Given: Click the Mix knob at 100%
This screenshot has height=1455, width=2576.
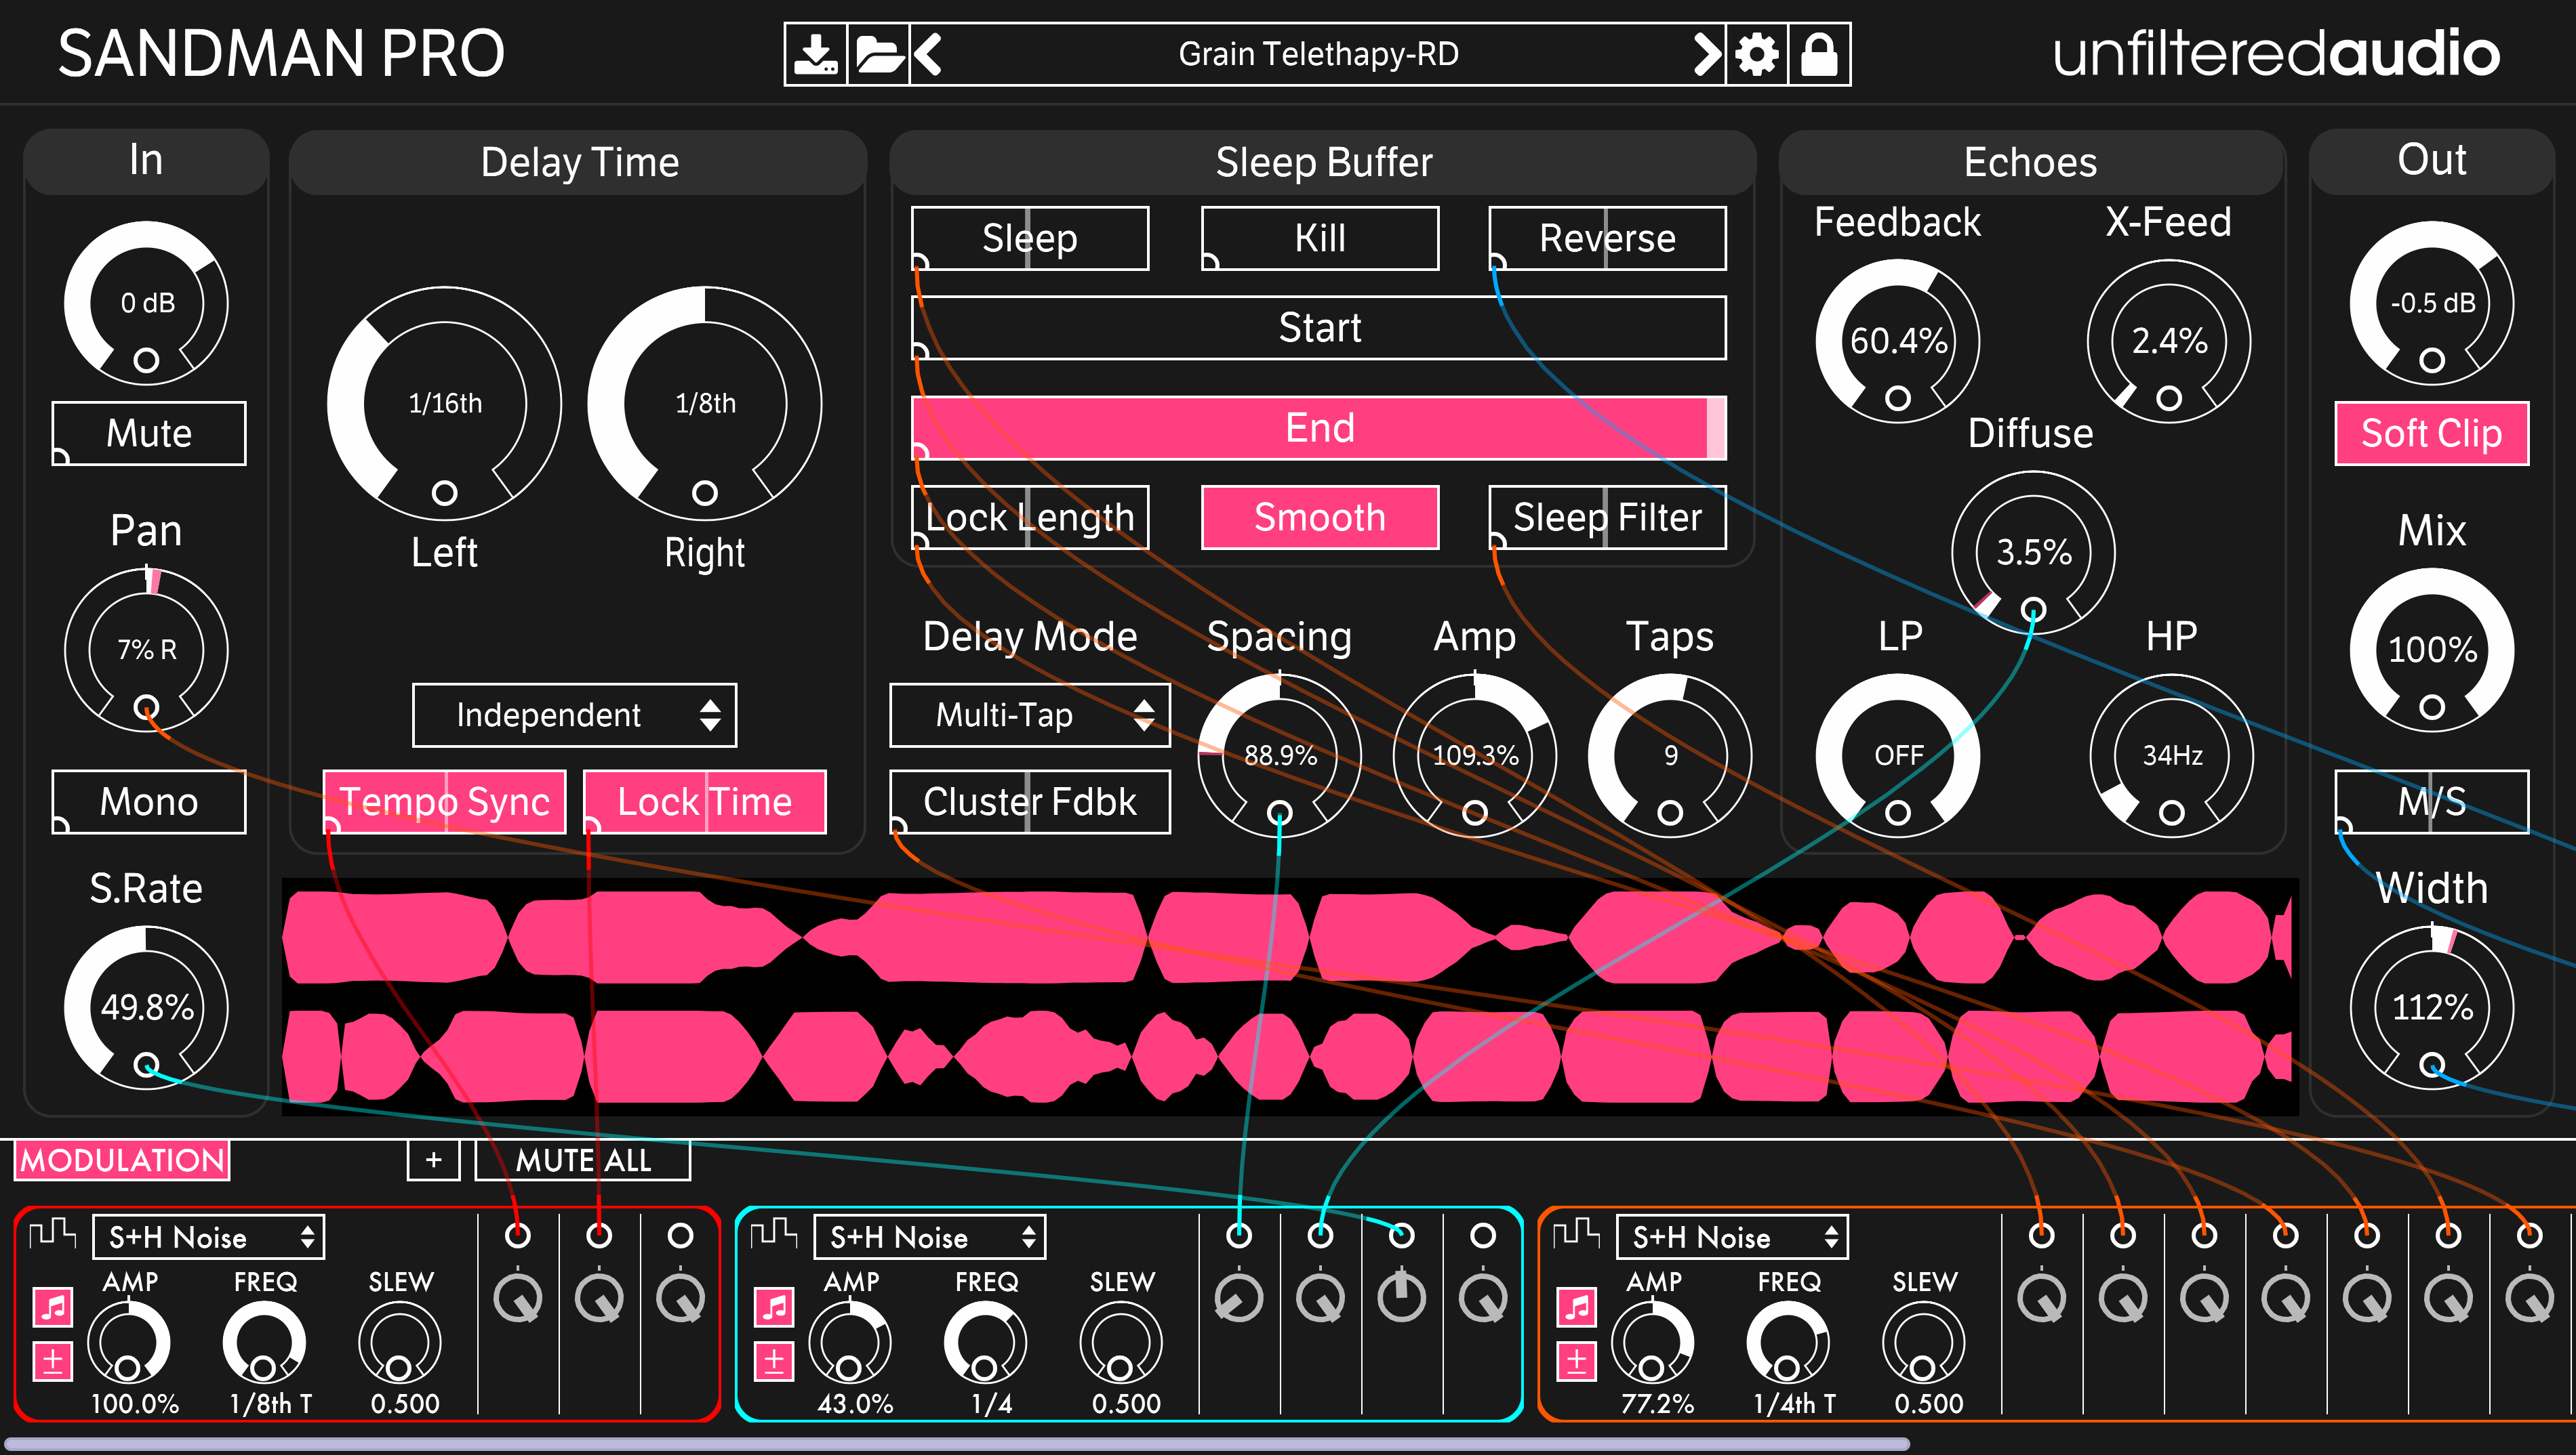Looking at the screenshot, I should pos(2431,650).
